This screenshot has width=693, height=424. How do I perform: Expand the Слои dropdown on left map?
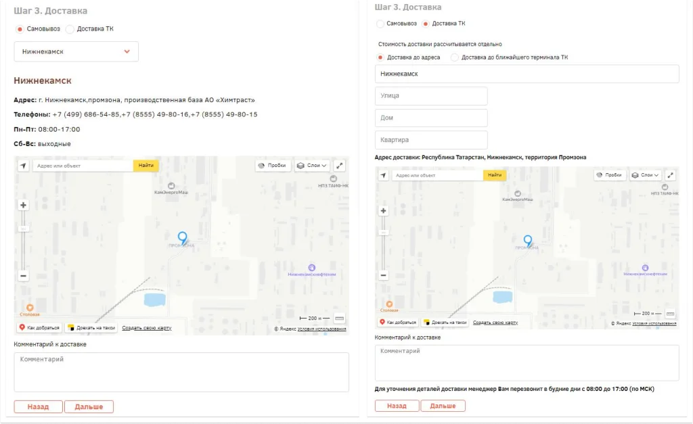click(x=312, y=166)
